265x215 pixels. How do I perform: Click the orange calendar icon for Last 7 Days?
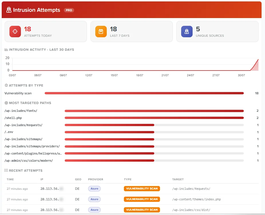[101, 32]
